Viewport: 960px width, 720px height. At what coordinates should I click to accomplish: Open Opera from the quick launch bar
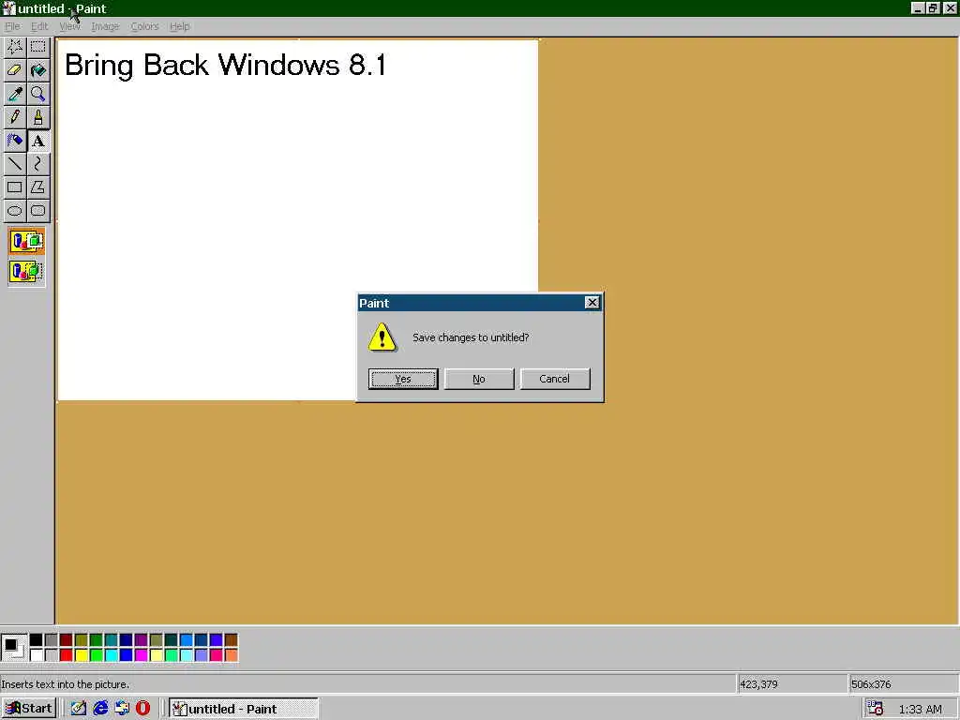(x=142, y=709)
